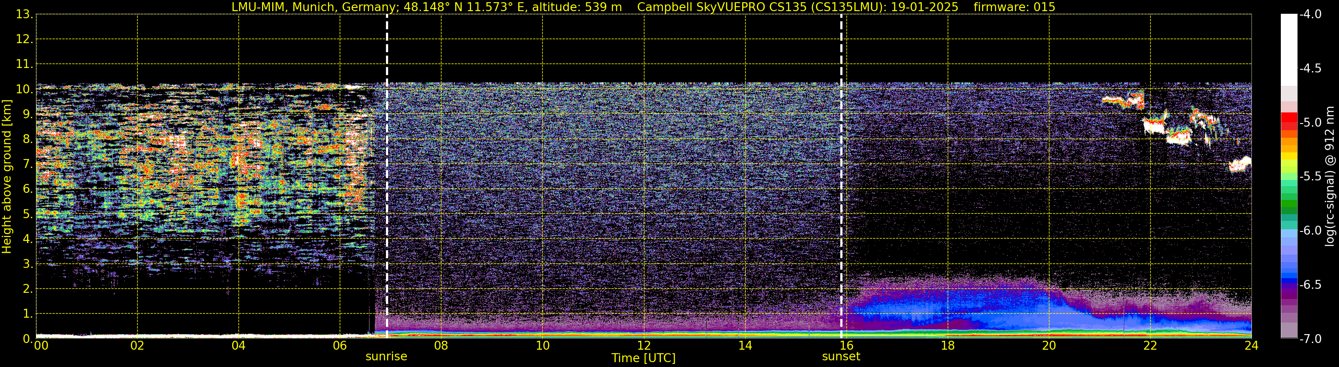Click the y-axis tick label '6.'
This screenshot has width=1339, height=367.
(27, 189)
